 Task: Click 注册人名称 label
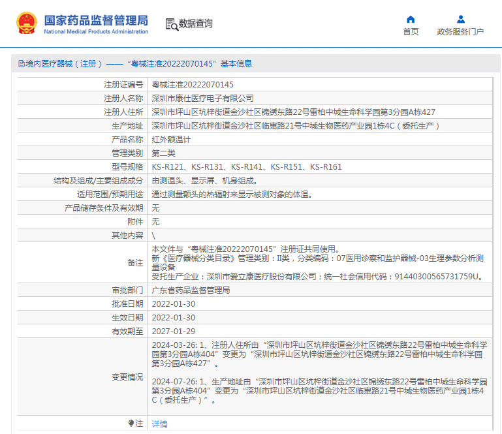tap(123, 99)
